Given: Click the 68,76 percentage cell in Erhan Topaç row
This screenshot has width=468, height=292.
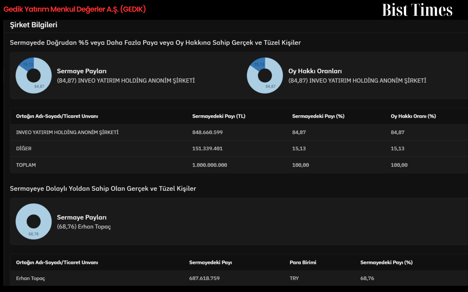Looking at the screenshot, I should pos(367,278).
